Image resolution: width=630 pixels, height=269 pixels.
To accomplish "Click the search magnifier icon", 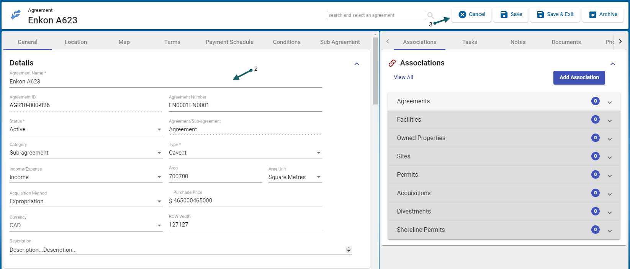I will [430, 16].
